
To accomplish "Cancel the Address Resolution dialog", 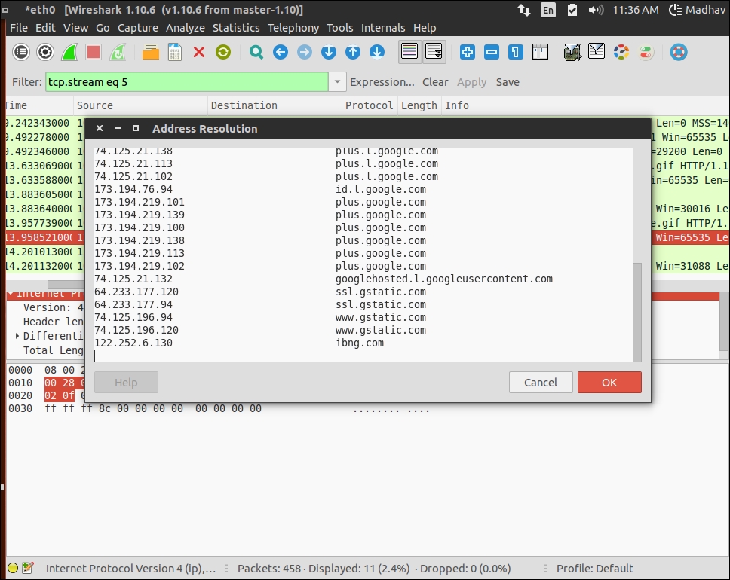I will [x=541, y=383].
